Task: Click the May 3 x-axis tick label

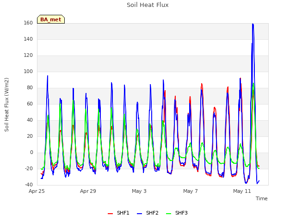Action: click(x=139, y=191)
